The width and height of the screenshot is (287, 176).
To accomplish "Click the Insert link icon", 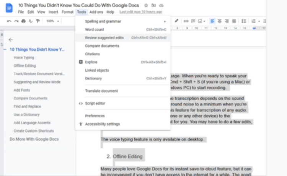I will tap(186, 21).
